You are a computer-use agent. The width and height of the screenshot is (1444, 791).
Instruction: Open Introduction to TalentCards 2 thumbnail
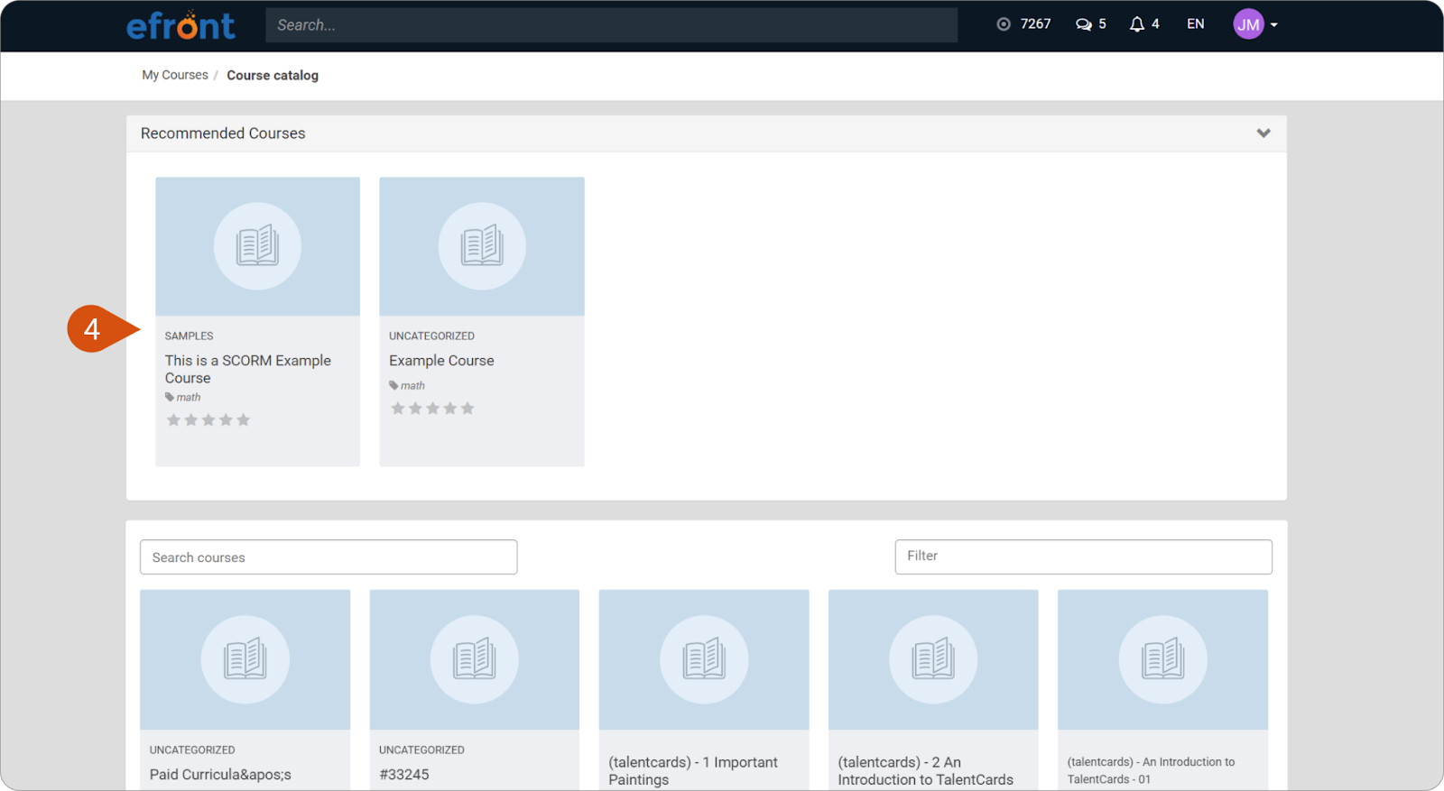[933, 659]
